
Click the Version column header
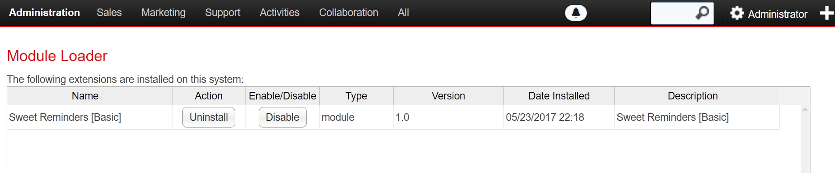pyautogui.click(x=448, y=96)
